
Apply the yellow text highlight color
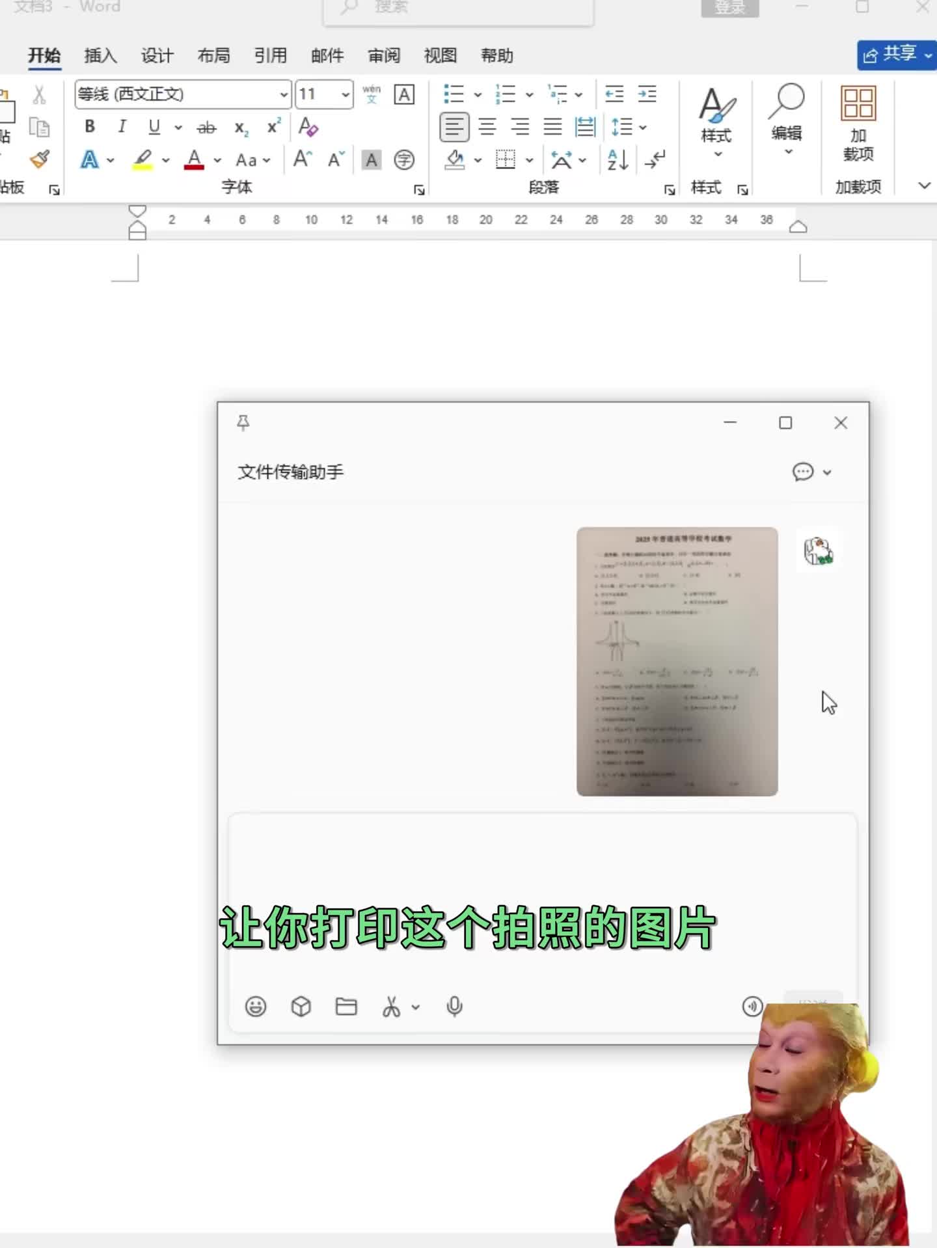pyautogui.click(x=143, y=159)
